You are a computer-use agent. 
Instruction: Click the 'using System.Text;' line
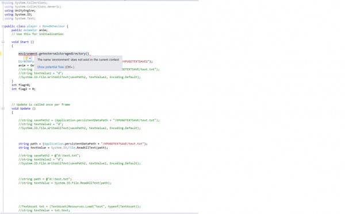(x=20, y=18)
